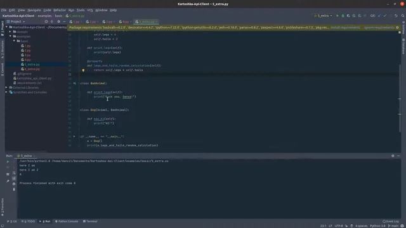This screenshot has height=228, width=406.
Task: Select kartoshka_api_client.py in project tree
Action: 32,79
